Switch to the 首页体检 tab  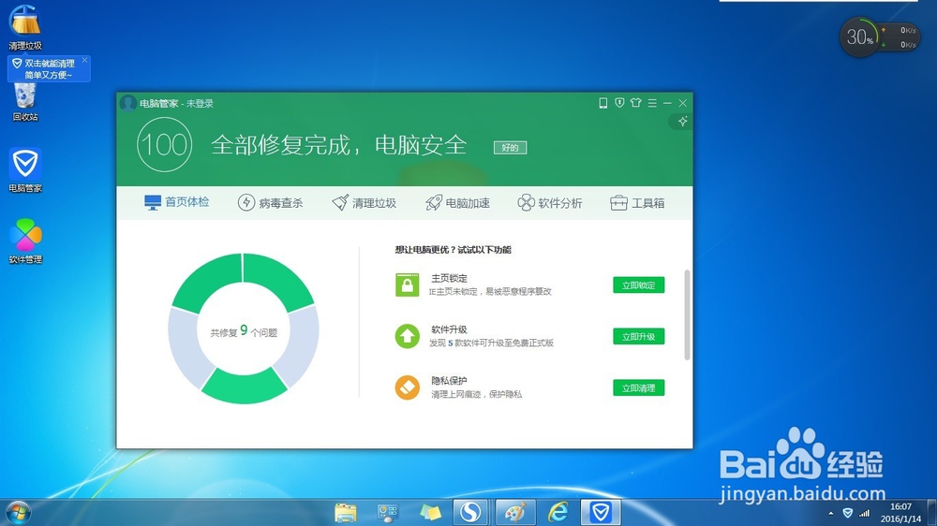point(177,202)
